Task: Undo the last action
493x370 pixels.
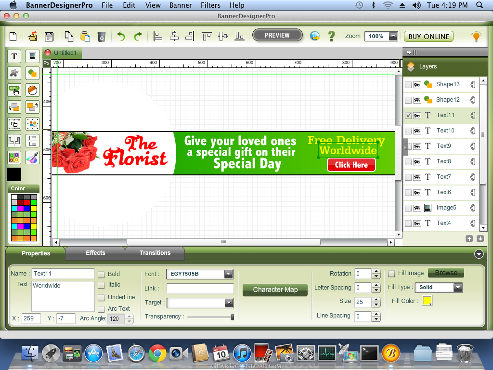Action: [x=121, y=37]
